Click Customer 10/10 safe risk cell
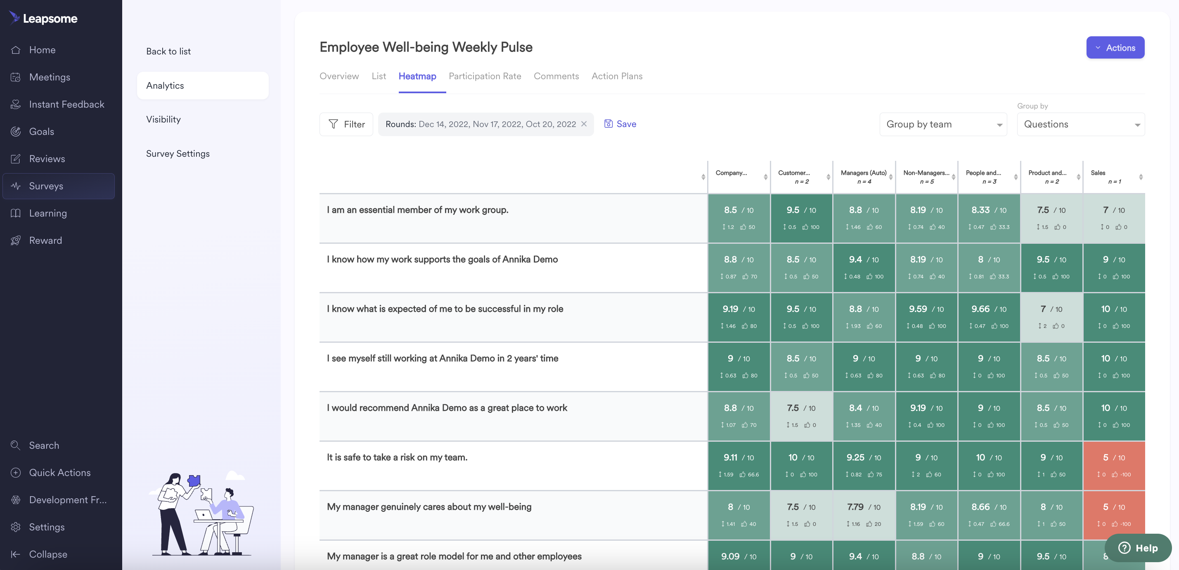This screenshot has width=1179, height=570. (801, 466)
